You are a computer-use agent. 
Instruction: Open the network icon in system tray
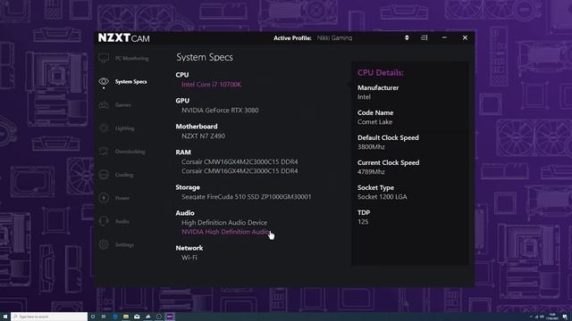point(536,317)
